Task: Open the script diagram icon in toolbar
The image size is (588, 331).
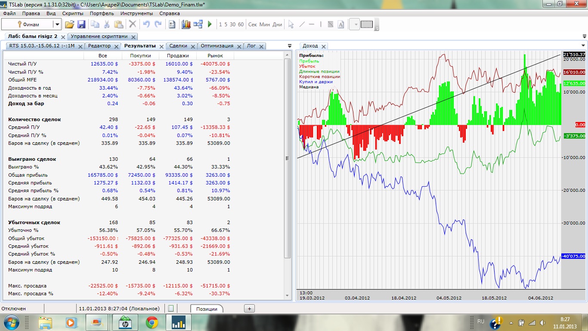Action: point(198,25)
